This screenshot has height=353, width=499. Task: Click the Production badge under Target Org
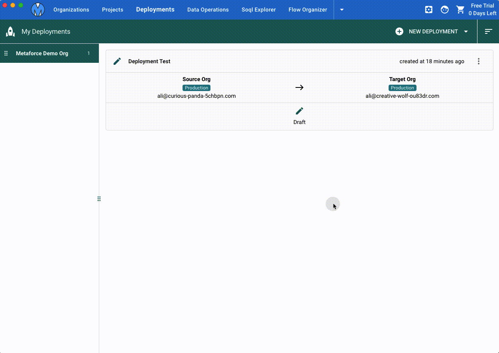click(403, 88)
